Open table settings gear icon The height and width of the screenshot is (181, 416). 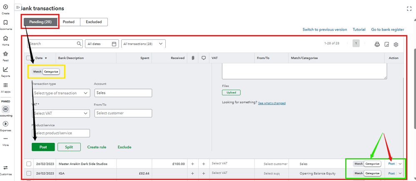point(396,44)
